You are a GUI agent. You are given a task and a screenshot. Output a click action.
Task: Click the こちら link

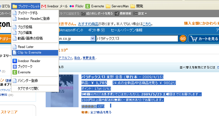tap(147, 24)
